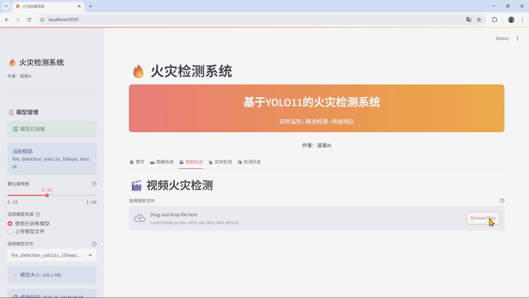
Task: Switch to the 实时检测 tab
Action: 223,162
